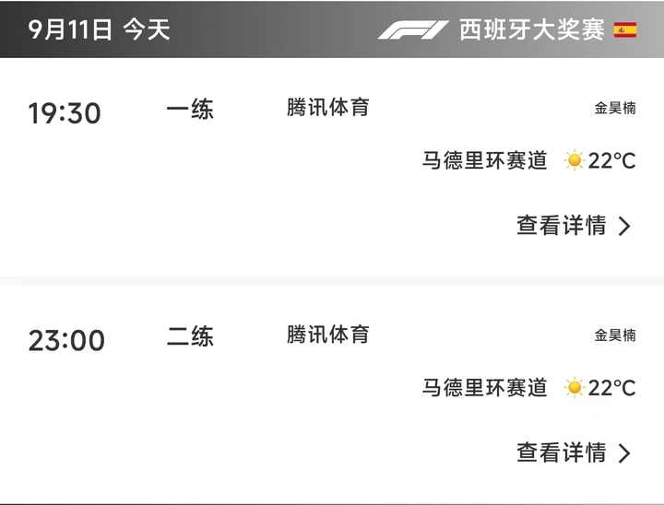The height and width of the screenshot is (505, 664).
Task: Click commentator 金昊楠 in second session
Action: click(x=615, y=335)
